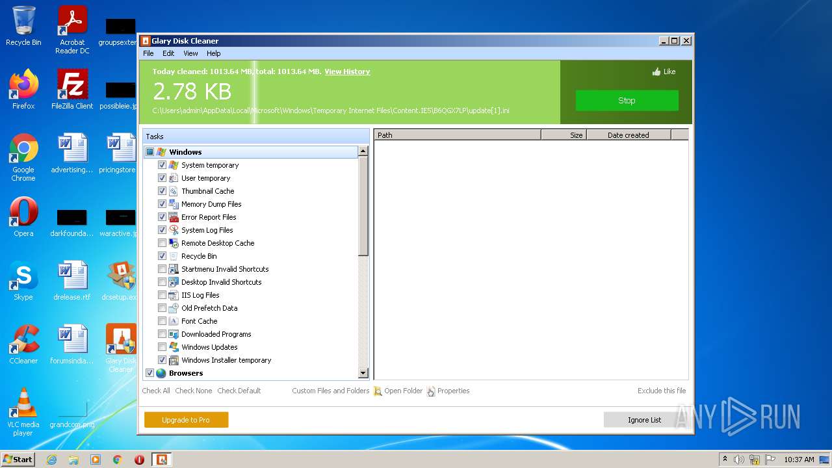The height and width of the screenshot is (468, 832).
Task: Sort by Date created column header
Action: pyautogui.click(x=629, y=135)
